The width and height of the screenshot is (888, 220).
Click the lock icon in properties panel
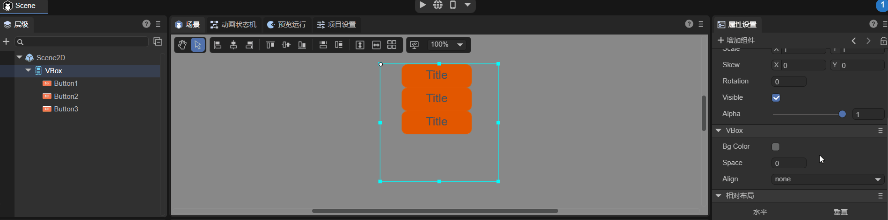(883, 41)
